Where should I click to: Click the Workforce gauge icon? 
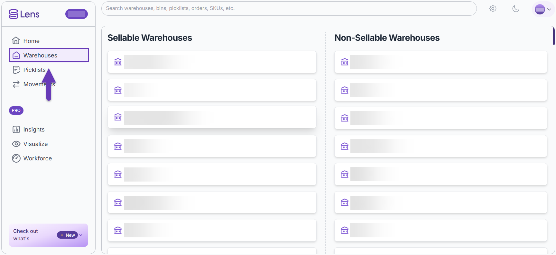(16, 158)
